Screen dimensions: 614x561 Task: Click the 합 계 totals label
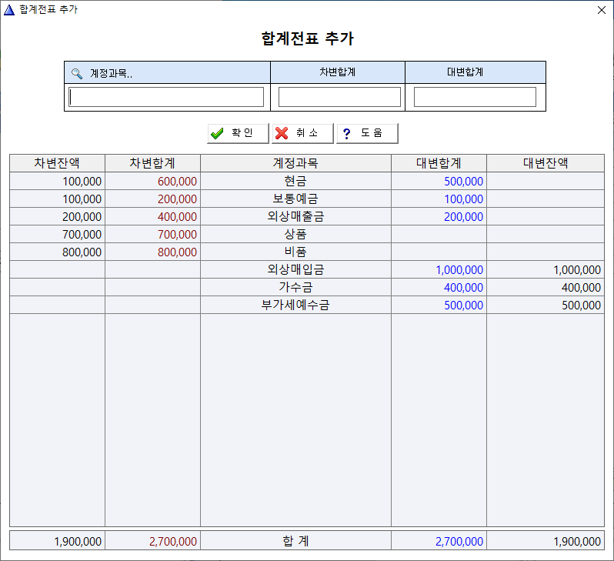[x=295, y=541]
